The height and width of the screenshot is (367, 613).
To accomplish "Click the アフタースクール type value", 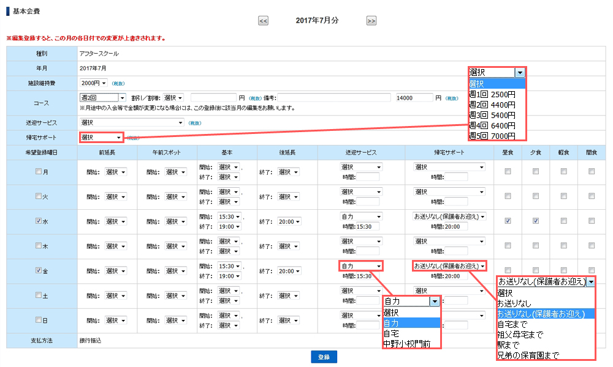I will [99, 53].
